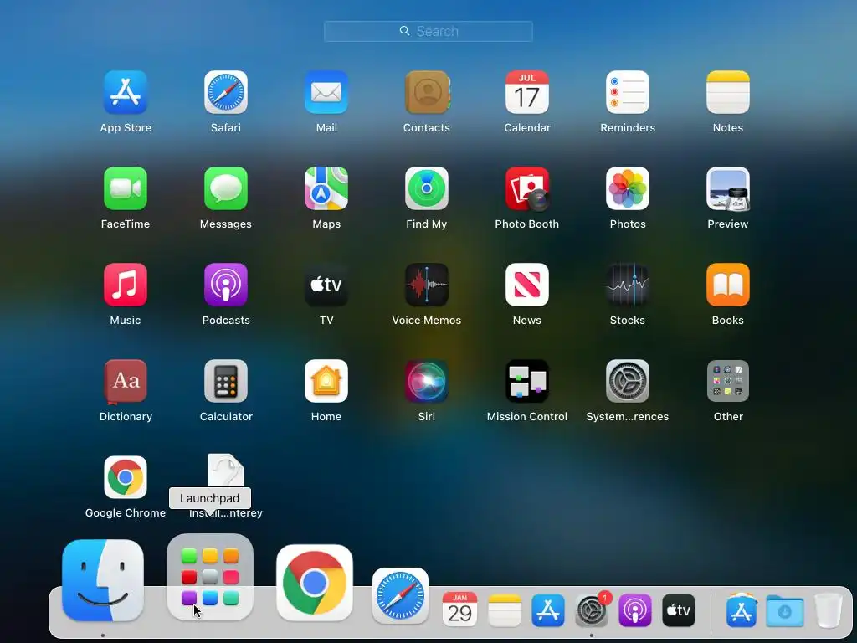Launch the TV app from the grid
The height and width of the screenshot is (643, 857).
click(326, 285)
